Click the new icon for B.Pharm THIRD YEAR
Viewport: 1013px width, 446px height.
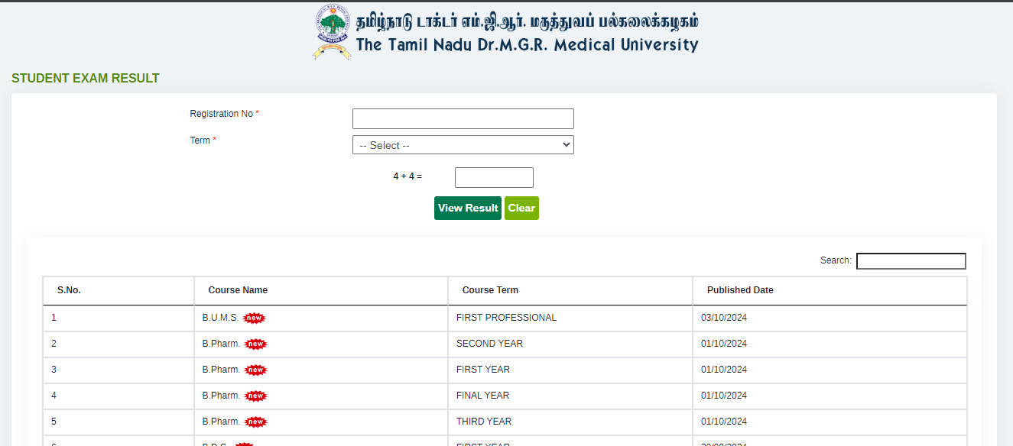[x=256, y=422]
